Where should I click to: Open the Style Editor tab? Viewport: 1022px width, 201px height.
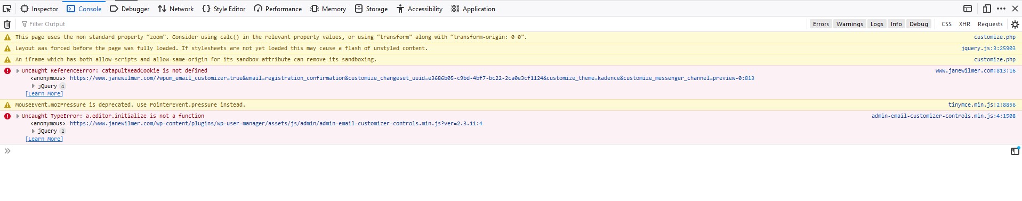[x=224, y=9]
